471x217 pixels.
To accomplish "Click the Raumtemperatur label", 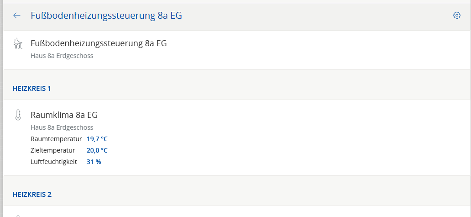I will click(56, 139).
